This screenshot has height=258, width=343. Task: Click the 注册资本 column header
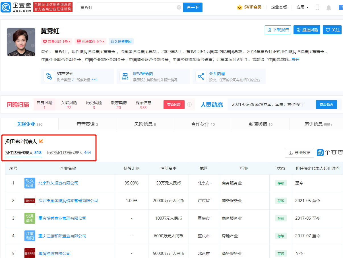(168, 168)
